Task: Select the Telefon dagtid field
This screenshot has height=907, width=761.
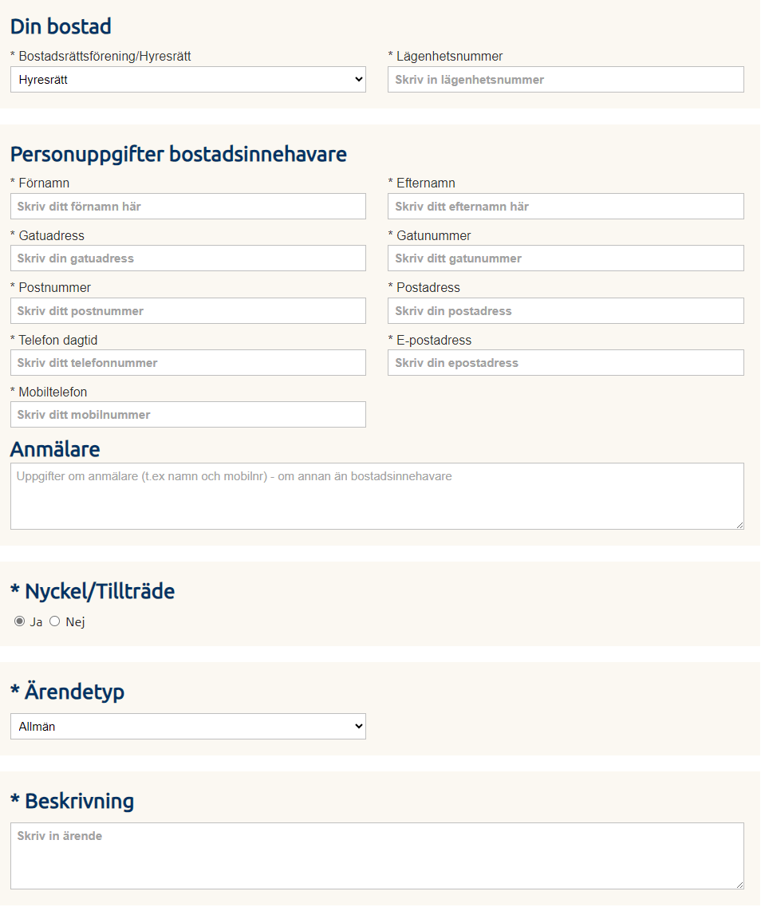Action: pos(187,362)
